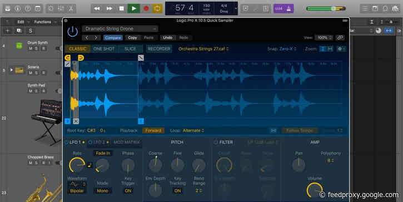The image size is (403, 202).
Task: Click the loop crossfade marker at bottom
Action: pos(76,121)
